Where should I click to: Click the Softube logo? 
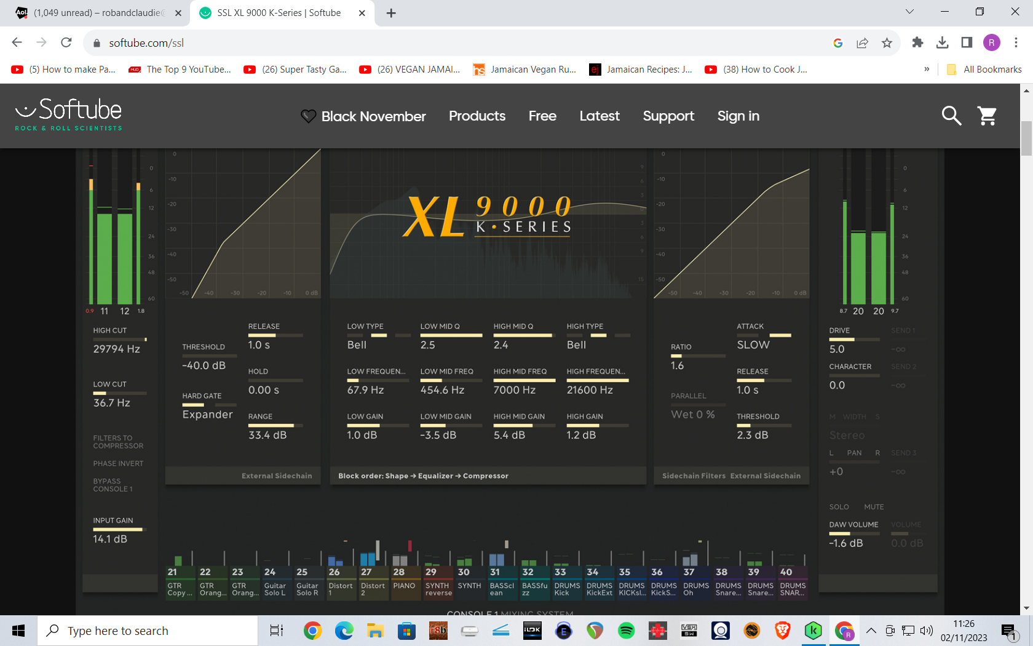pyautogui.click(x=69, y=114)
